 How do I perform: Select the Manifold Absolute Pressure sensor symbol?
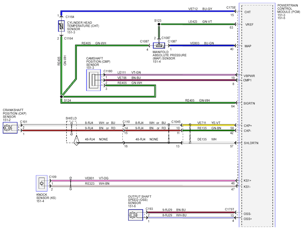159,46
